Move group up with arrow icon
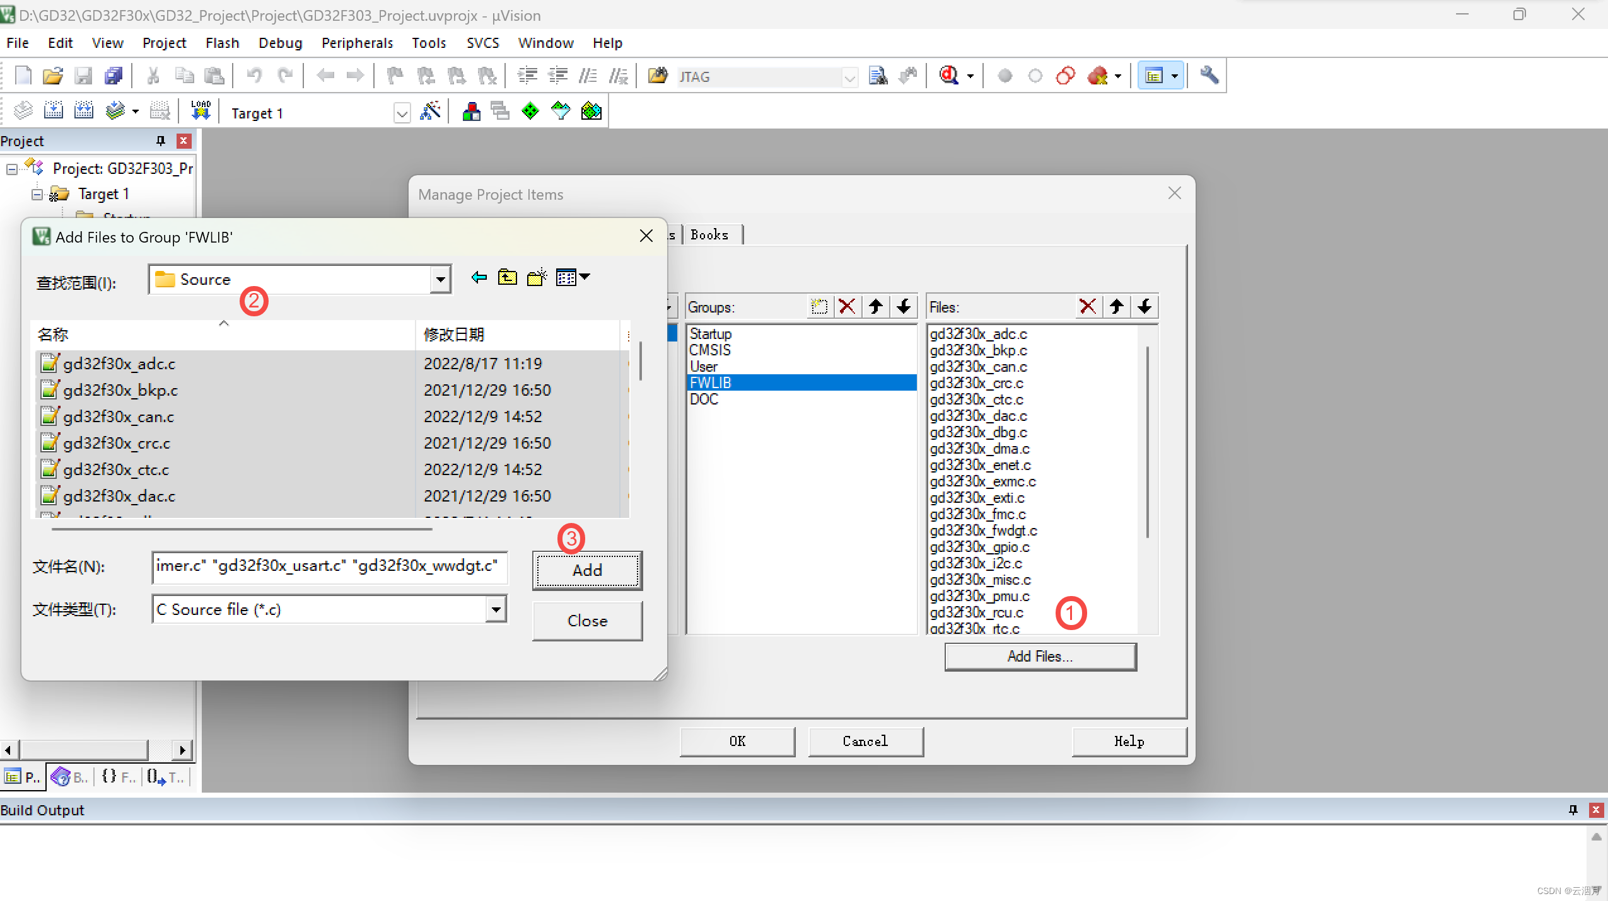 (875, 307)
